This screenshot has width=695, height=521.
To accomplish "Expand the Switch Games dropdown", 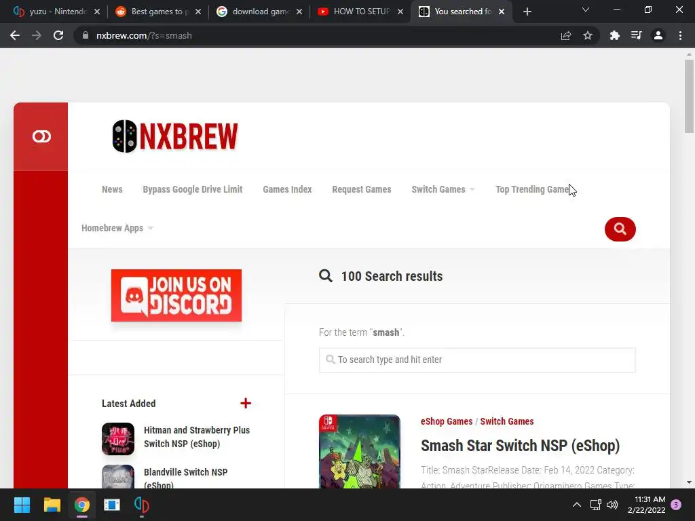I will [x=443, y=189].
